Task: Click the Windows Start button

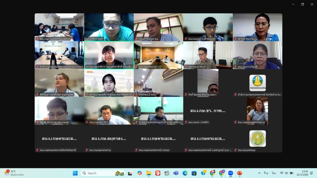Action: pyautogui.click(x=75, y=173)
